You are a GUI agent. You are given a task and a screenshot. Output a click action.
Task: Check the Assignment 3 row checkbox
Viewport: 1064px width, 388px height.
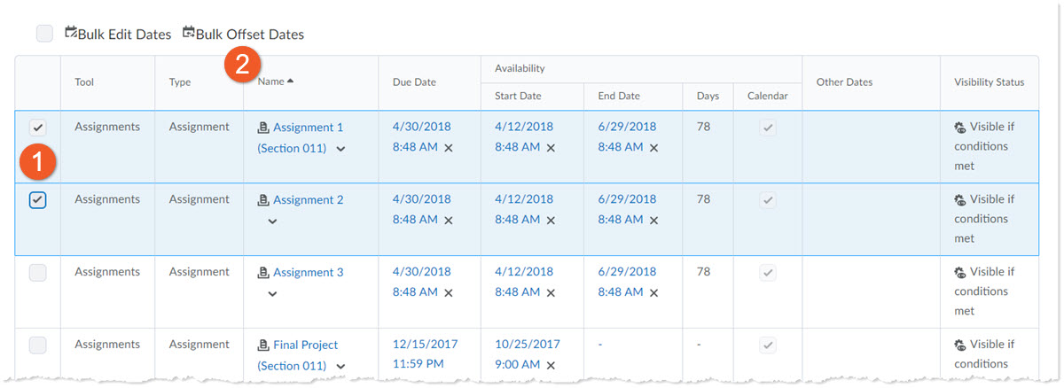pos(37,273)
